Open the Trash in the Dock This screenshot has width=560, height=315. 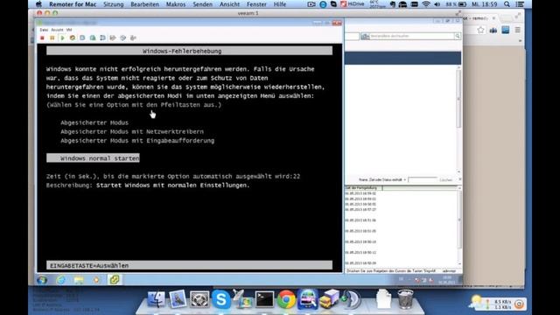(x=405, y=299)
